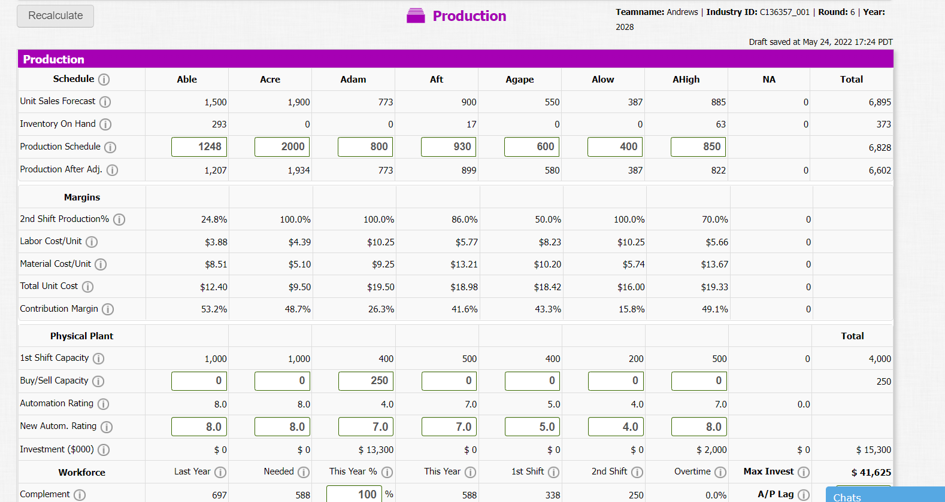The image size is (945, 502).
Task: Focus Aft Buy/Sell Capacity input
Action: point(449,381)
